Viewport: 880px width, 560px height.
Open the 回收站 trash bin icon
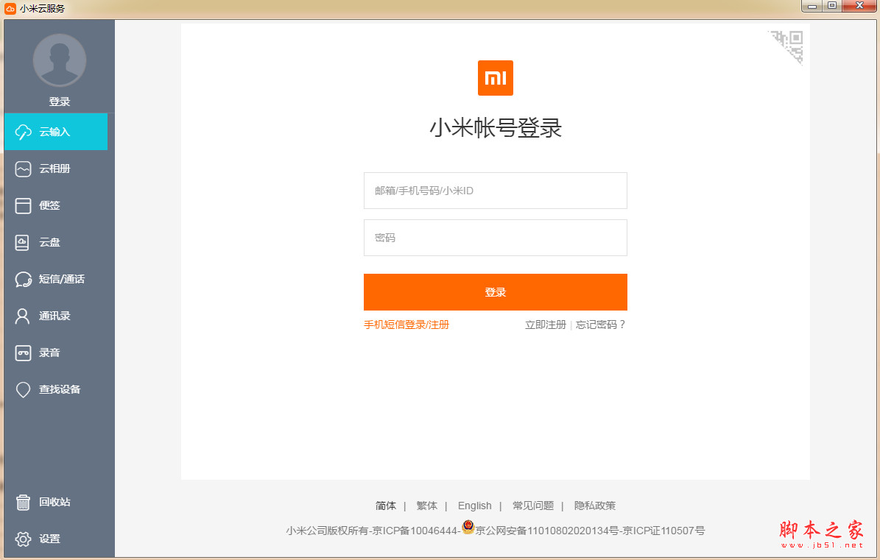pyautogui.click(x=23, y=503)
